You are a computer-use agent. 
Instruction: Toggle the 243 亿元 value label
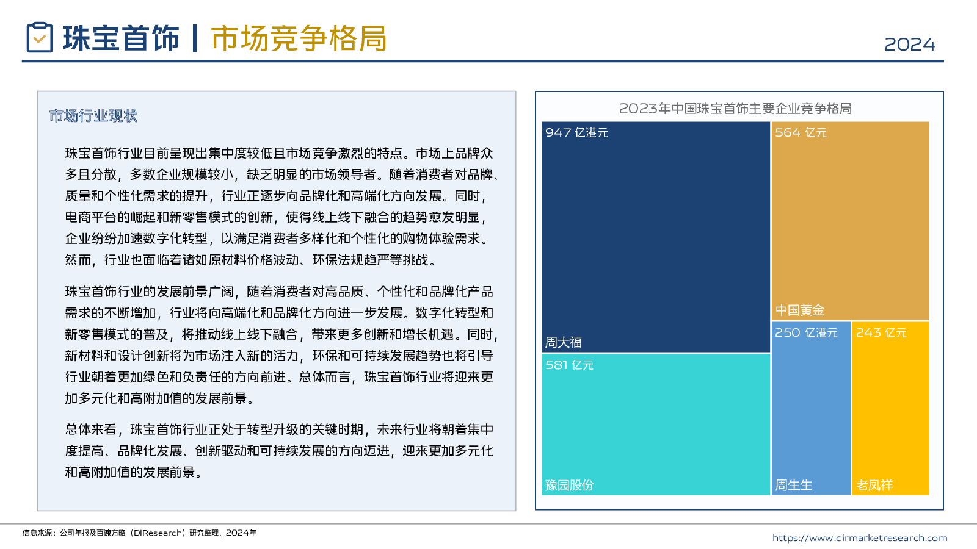(881, 333)
